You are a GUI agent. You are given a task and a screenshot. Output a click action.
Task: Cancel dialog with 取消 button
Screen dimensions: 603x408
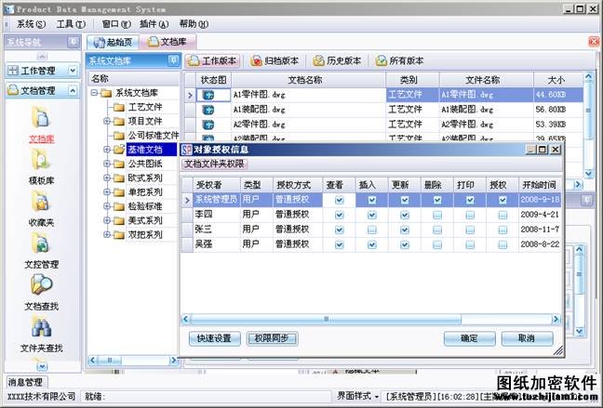527,338
